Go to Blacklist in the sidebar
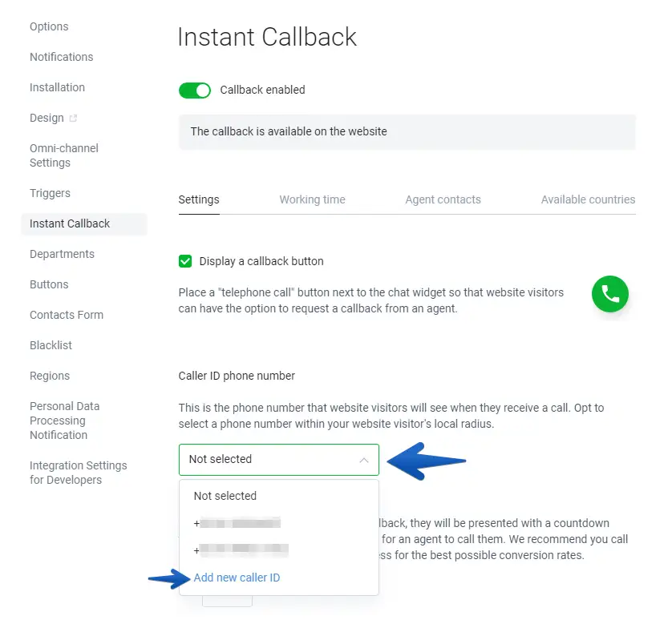Viewport: 672px width, 624px height. tap(51, 345)
